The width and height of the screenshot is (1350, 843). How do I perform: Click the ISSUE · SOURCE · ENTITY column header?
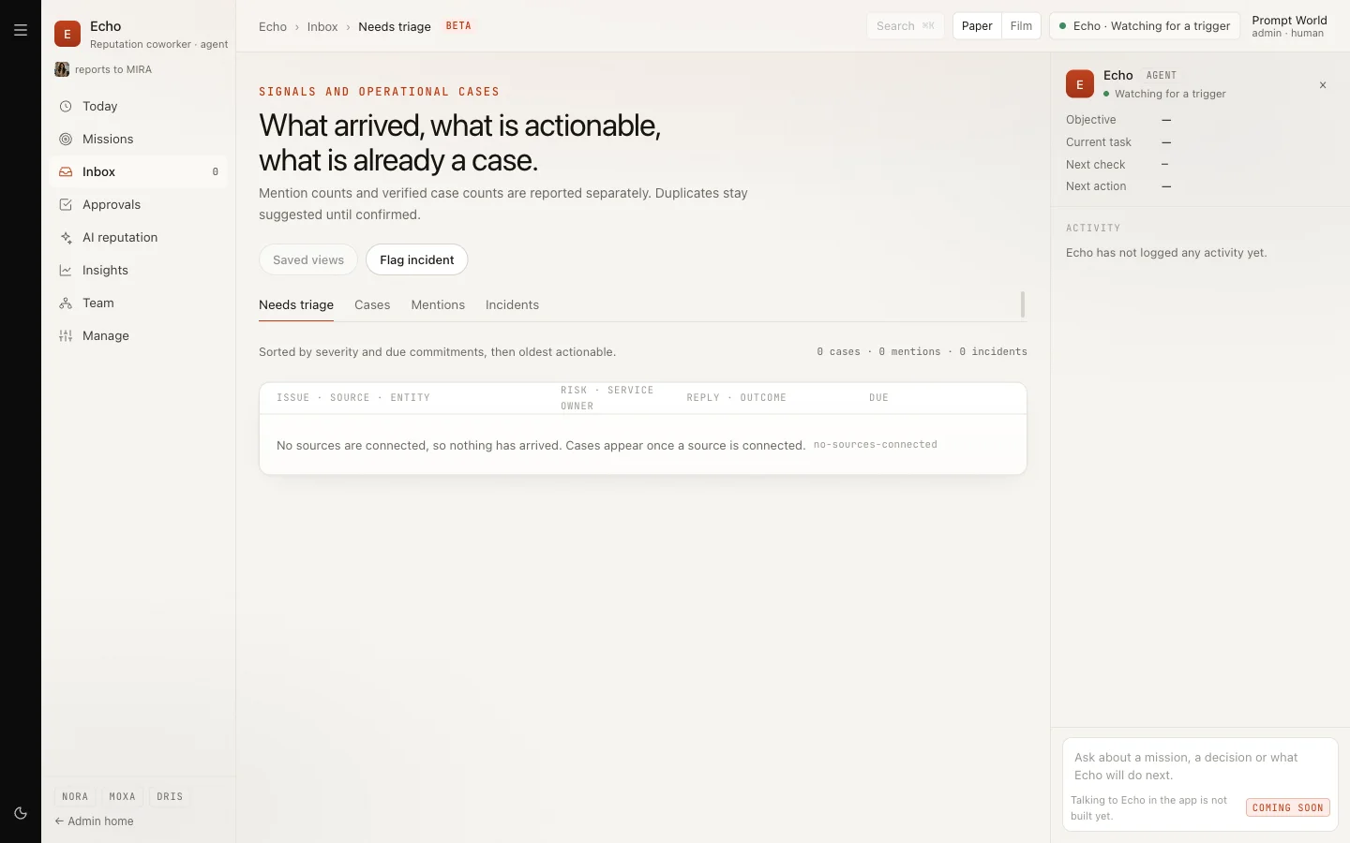[353, 398]
